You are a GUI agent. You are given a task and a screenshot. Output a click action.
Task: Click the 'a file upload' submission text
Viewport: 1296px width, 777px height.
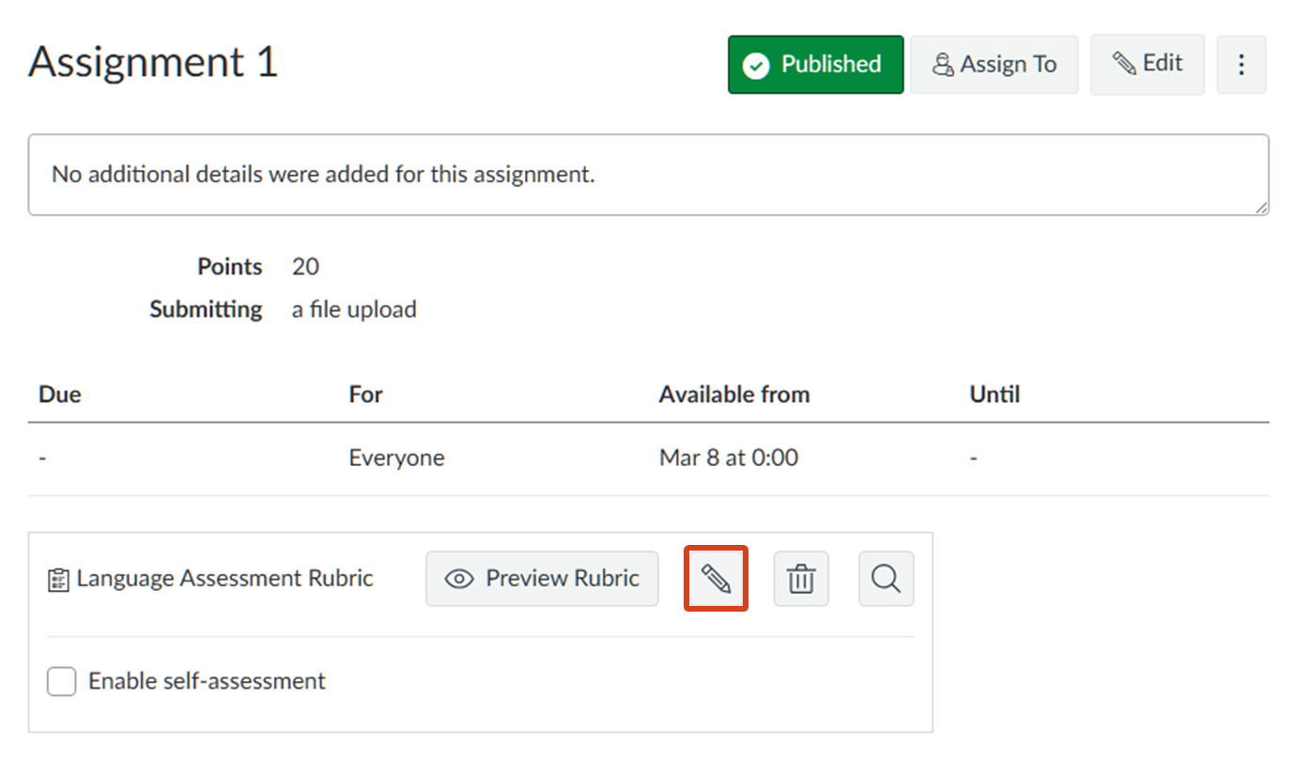[354, 309]
